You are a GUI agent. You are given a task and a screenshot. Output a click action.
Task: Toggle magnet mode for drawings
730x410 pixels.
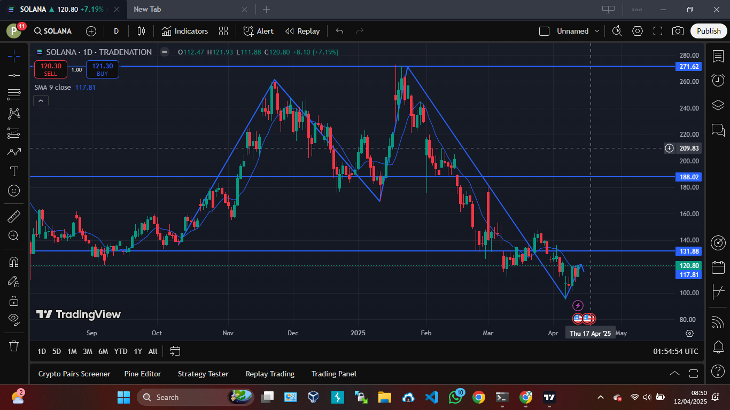tap(14, 262)
